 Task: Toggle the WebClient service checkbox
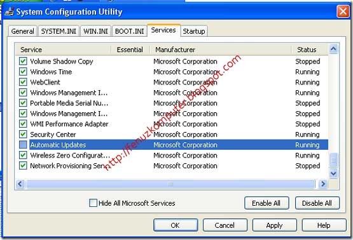click(23, 82)
